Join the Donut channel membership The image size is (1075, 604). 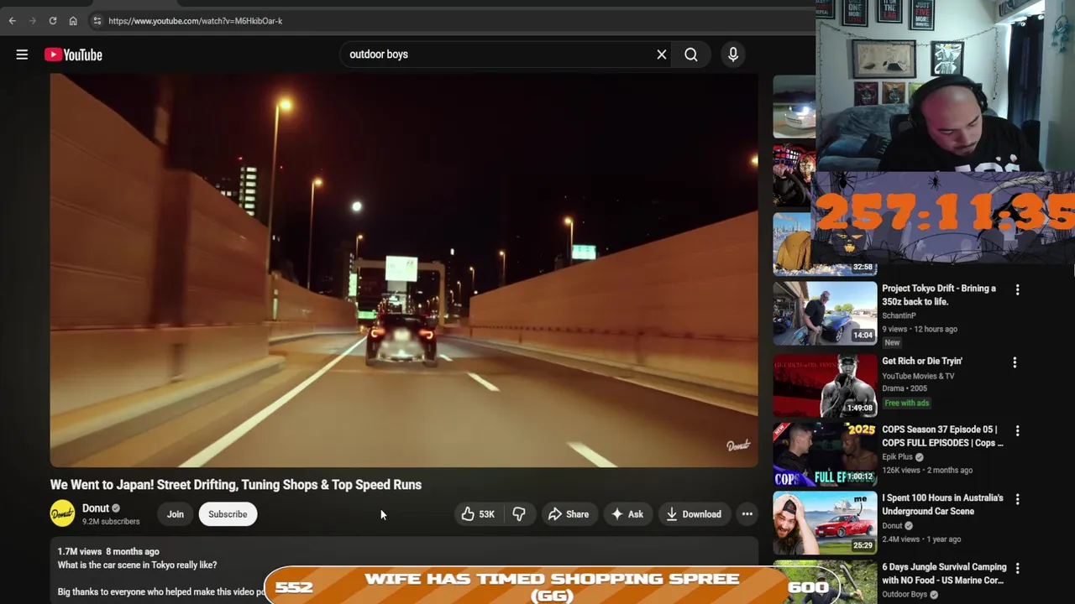click(x=175, y=514)
